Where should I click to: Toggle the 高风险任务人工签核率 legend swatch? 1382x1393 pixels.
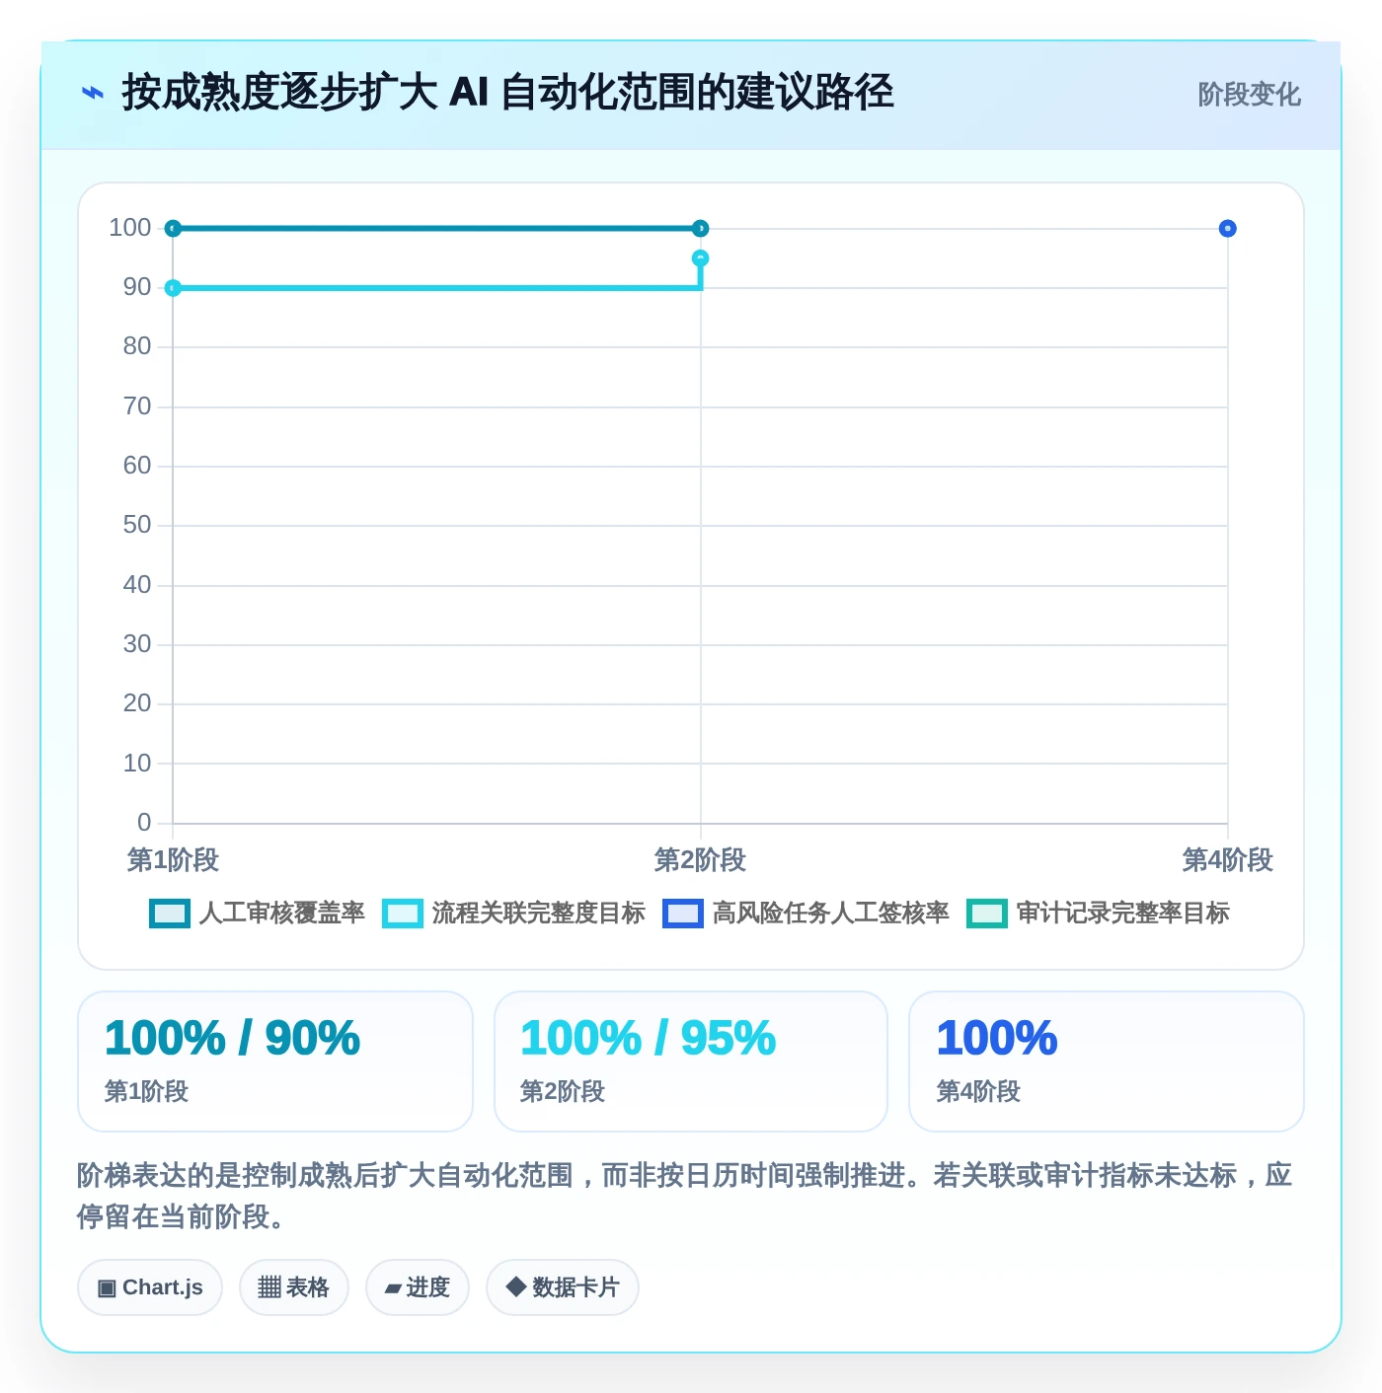coord(683,914)
